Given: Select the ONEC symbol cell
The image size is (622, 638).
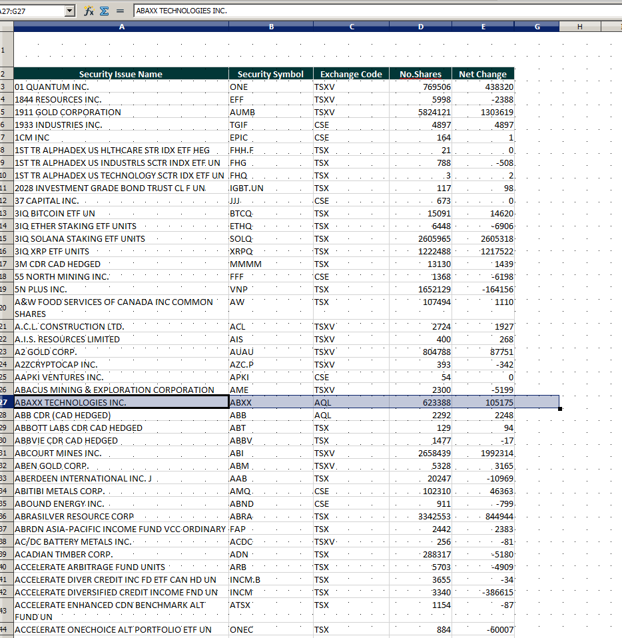Looking at the screenshot, I should pos(271,629).
